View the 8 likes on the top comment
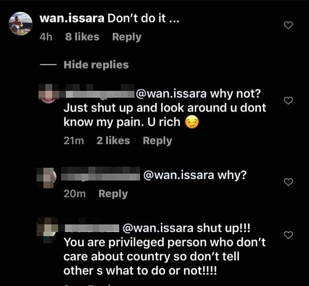This screenshot has height=286, width=309. pyautogui.click(x=82, y=37)
